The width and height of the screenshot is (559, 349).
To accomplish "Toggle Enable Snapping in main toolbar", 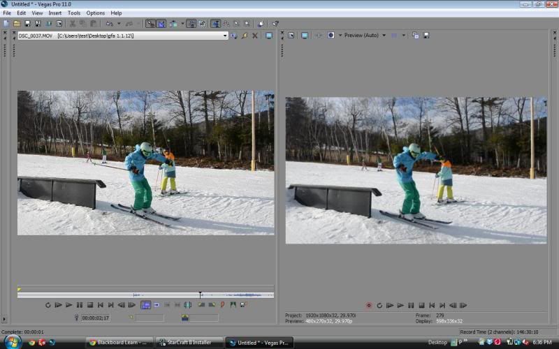I will pyautogui.click(x=150, y=23).
